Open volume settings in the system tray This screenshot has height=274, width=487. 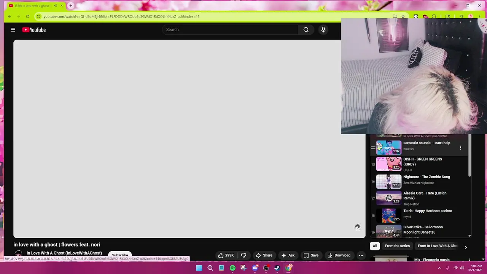click(462, 268)
